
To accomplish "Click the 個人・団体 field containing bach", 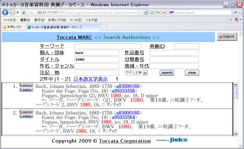I will pyautogui.click(x=97, y=53).
